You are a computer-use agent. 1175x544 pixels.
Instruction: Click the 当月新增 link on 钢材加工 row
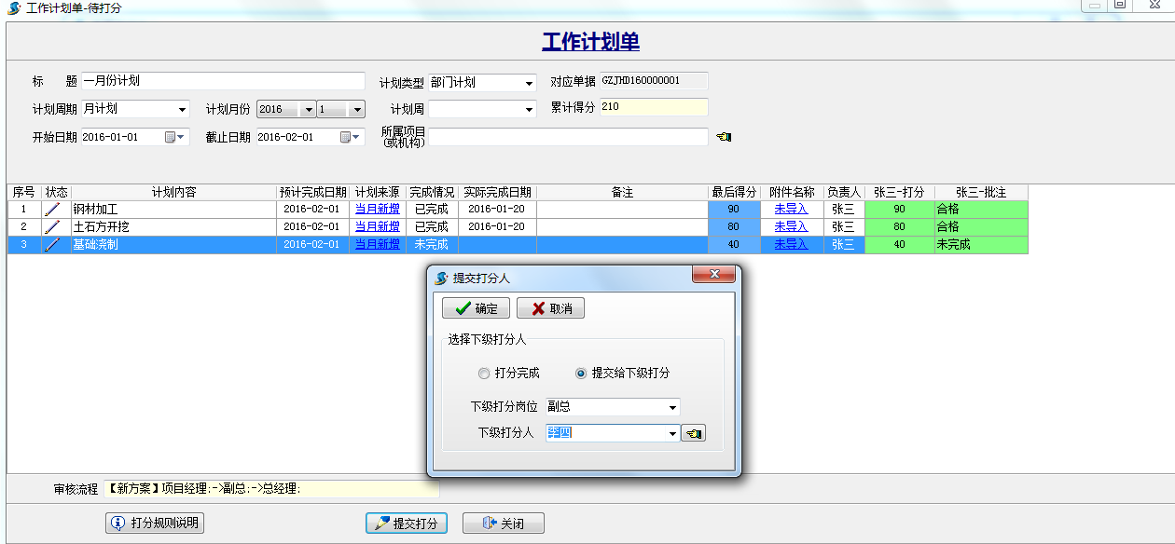(x=376, y=209)
